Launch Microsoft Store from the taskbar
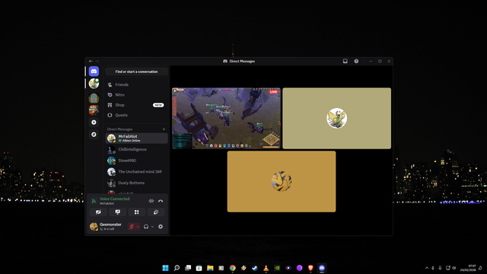 [x=199, y=268]
